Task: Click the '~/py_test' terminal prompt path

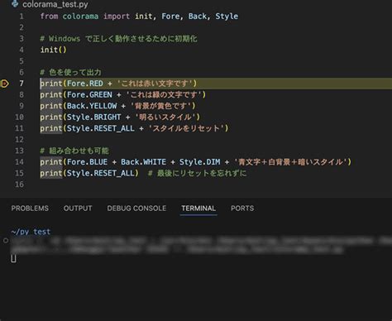Action: coord(31,232)
